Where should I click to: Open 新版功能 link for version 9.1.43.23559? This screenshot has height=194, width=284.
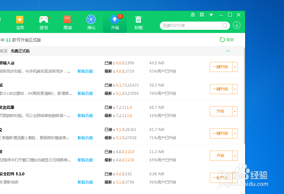pyautogui.click(x=85, y=94)
